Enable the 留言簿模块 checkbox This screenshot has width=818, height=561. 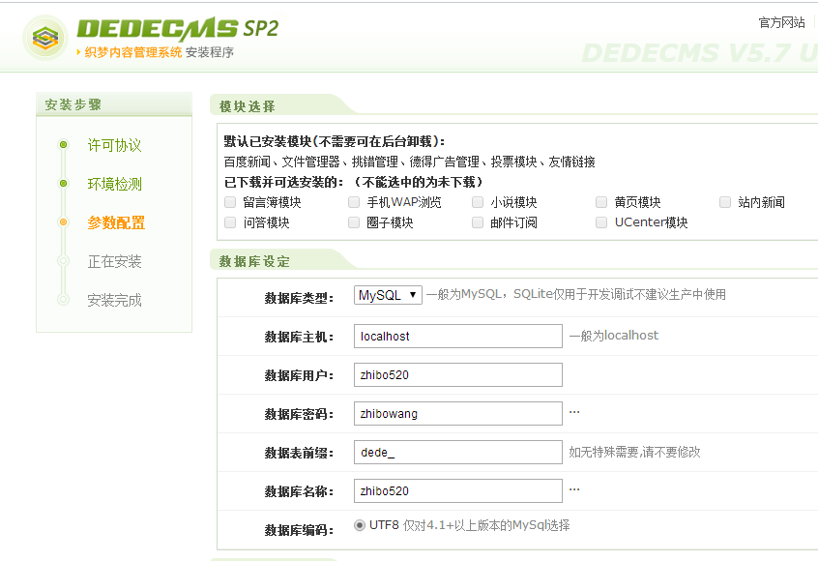[x=230, y=202]
